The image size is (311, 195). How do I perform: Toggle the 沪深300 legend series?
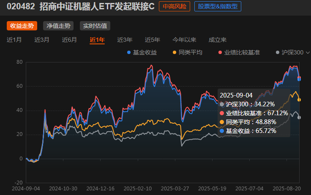click(x=290, y=52)
